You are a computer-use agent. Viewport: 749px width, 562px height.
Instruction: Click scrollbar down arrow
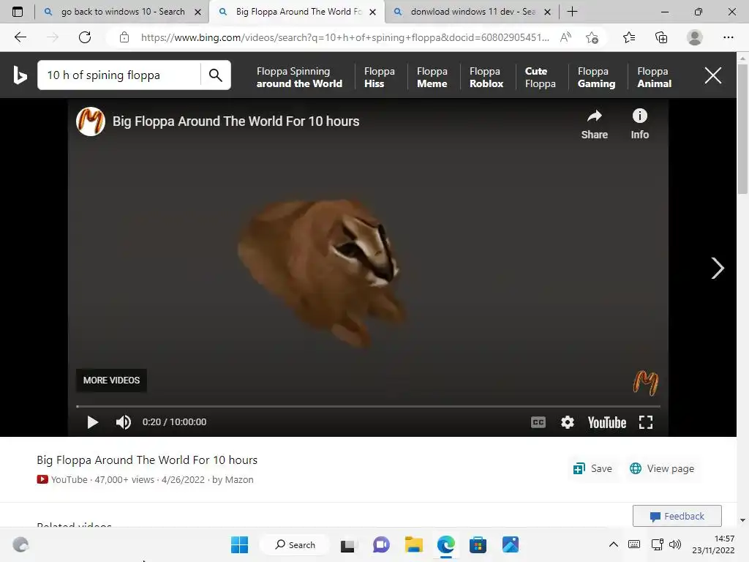742,520
